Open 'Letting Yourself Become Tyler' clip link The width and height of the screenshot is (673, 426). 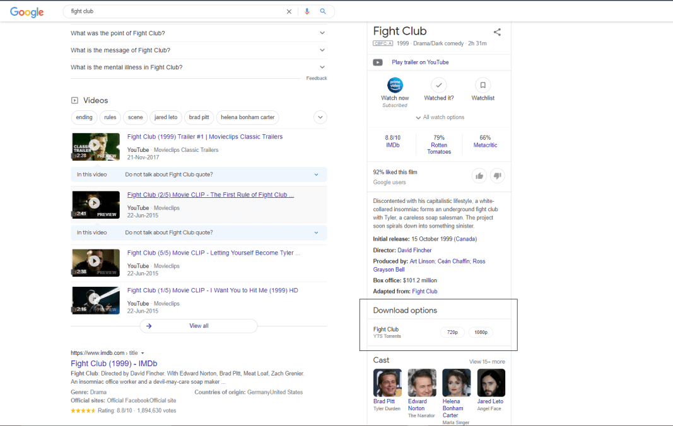(213, 253)
